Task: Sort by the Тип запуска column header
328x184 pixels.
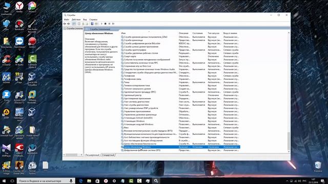Action: click(215, 33)
